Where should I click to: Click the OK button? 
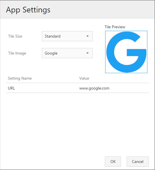click(113, 162)
